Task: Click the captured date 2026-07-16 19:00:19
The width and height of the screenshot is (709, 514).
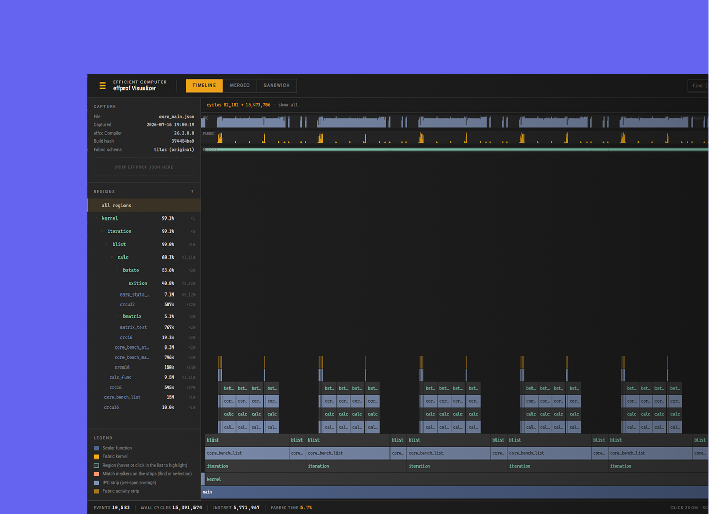Action: pos(170,125)
